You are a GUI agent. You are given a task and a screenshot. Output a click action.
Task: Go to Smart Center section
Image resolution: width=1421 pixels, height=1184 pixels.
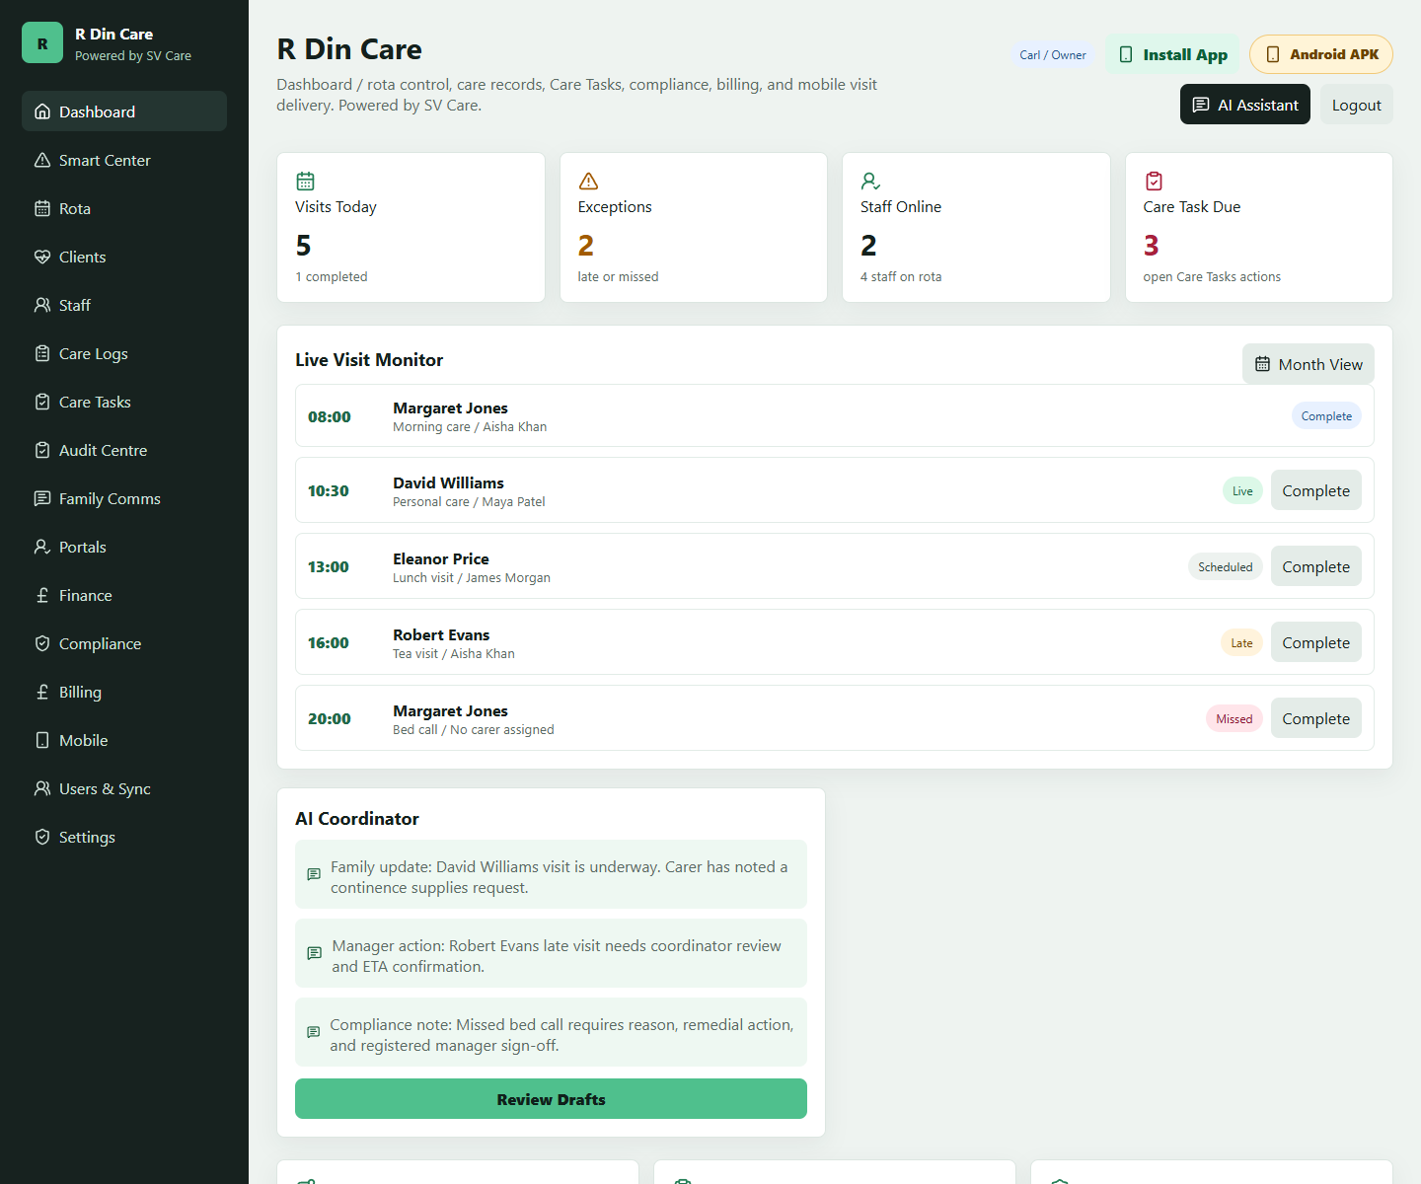coord(124,160)
